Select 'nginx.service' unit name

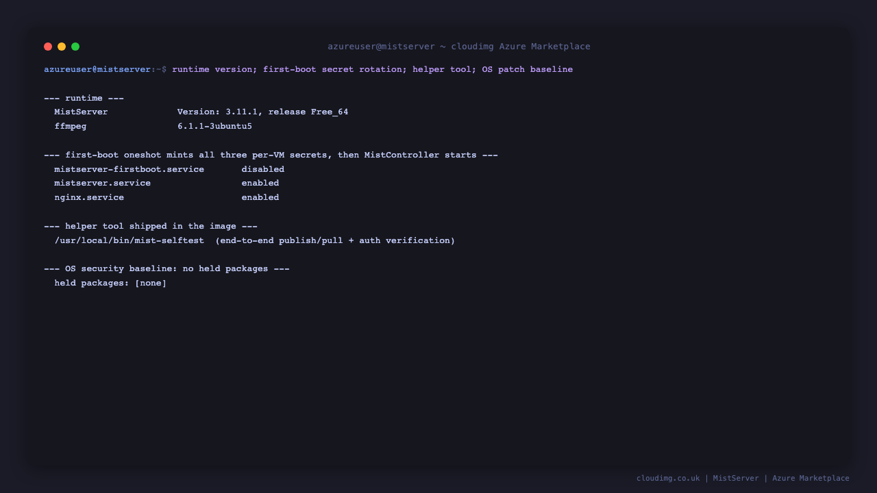89,197
